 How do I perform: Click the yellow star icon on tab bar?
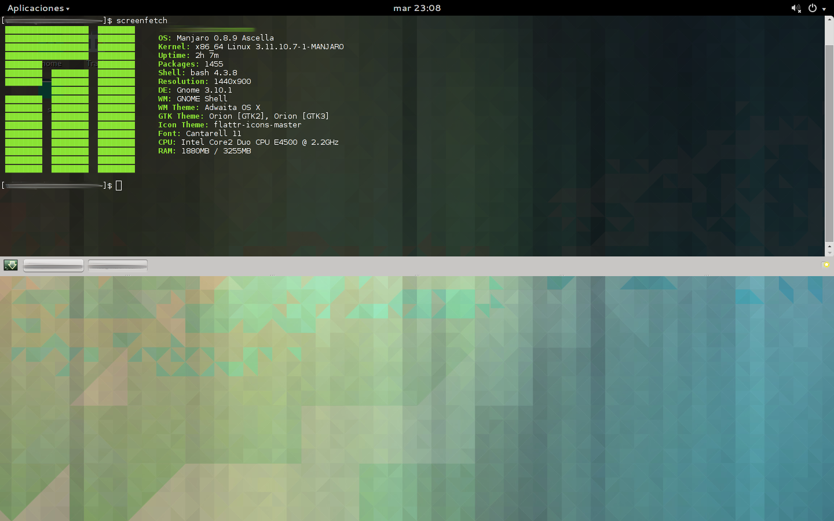click(825, 265)
